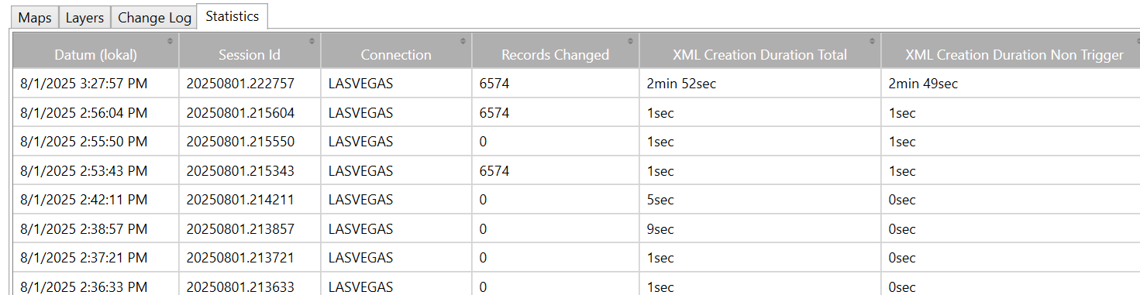
Task: Select row dated 8/1/2025 2:42:11 PM
Action: pyautogui.click(x=576, y=200)
